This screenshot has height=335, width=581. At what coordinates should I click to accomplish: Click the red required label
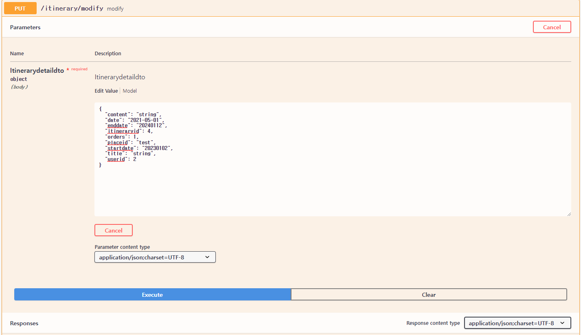77,69
